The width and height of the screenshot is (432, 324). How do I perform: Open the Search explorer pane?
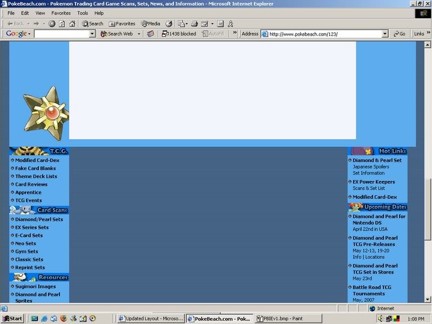(x=92, y=24)
